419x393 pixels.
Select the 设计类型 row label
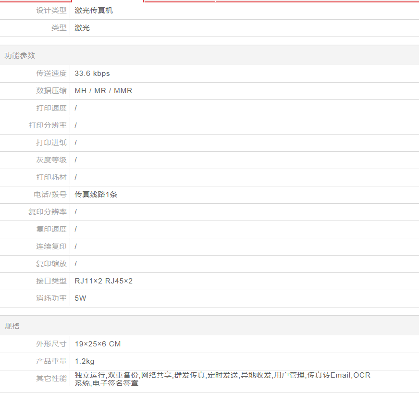[x=51, y=10]
